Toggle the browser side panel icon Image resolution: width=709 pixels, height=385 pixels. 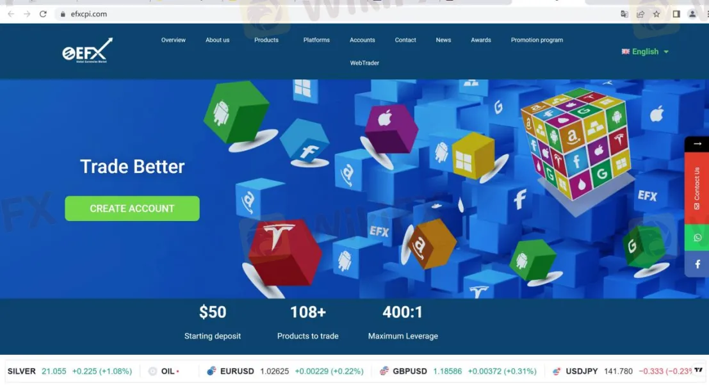(x=676, y=14)
